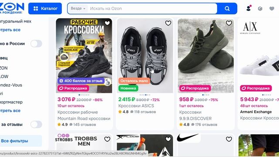This screenshot has height=157, width=279.
Task: Select the Спортмастер seller filter
Action: point(12,102)
